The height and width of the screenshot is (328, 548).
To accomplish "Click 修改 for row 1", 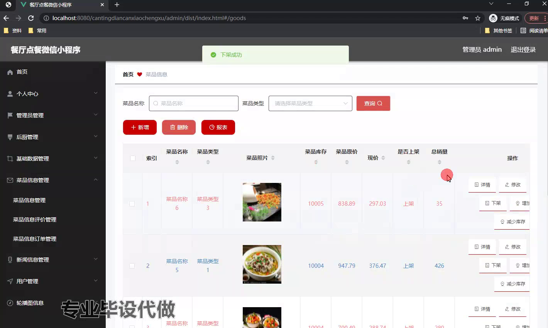I will (512, 185).
